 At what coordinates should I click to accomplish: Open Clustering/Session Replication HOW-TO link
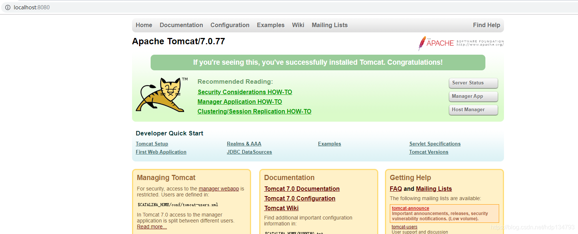point(254,111)
